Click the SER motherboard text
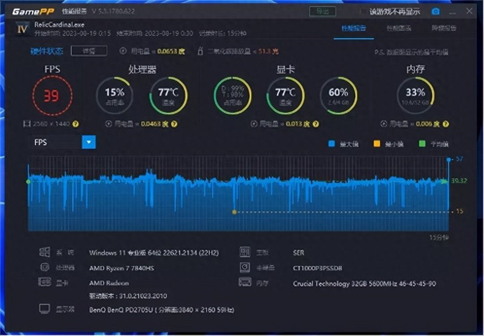The width and height of the screenshot is (484, 336). point(298,252)
